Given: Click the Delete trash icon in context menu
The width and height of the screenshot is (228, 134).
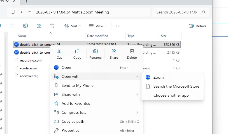Looking at the screenshot, I should [x=132, y=51].
